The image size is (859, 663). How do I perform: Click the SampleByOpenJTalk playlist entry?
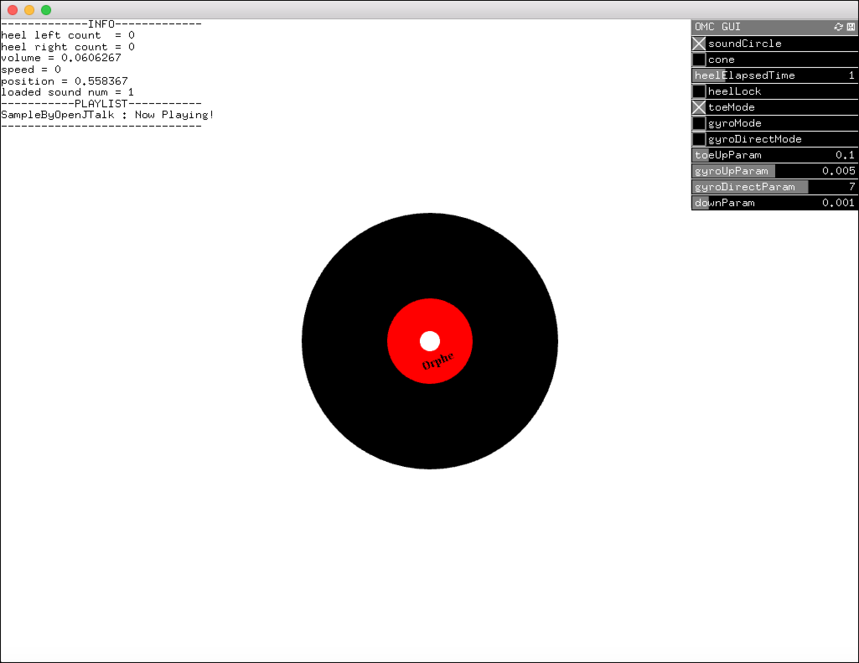tap(107, 114)
